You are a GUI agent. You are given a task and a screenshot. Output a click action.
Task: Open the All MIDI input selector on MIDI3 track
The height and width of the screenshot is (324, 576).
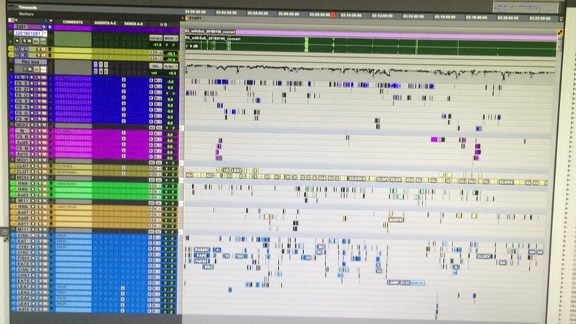point(152,180)
